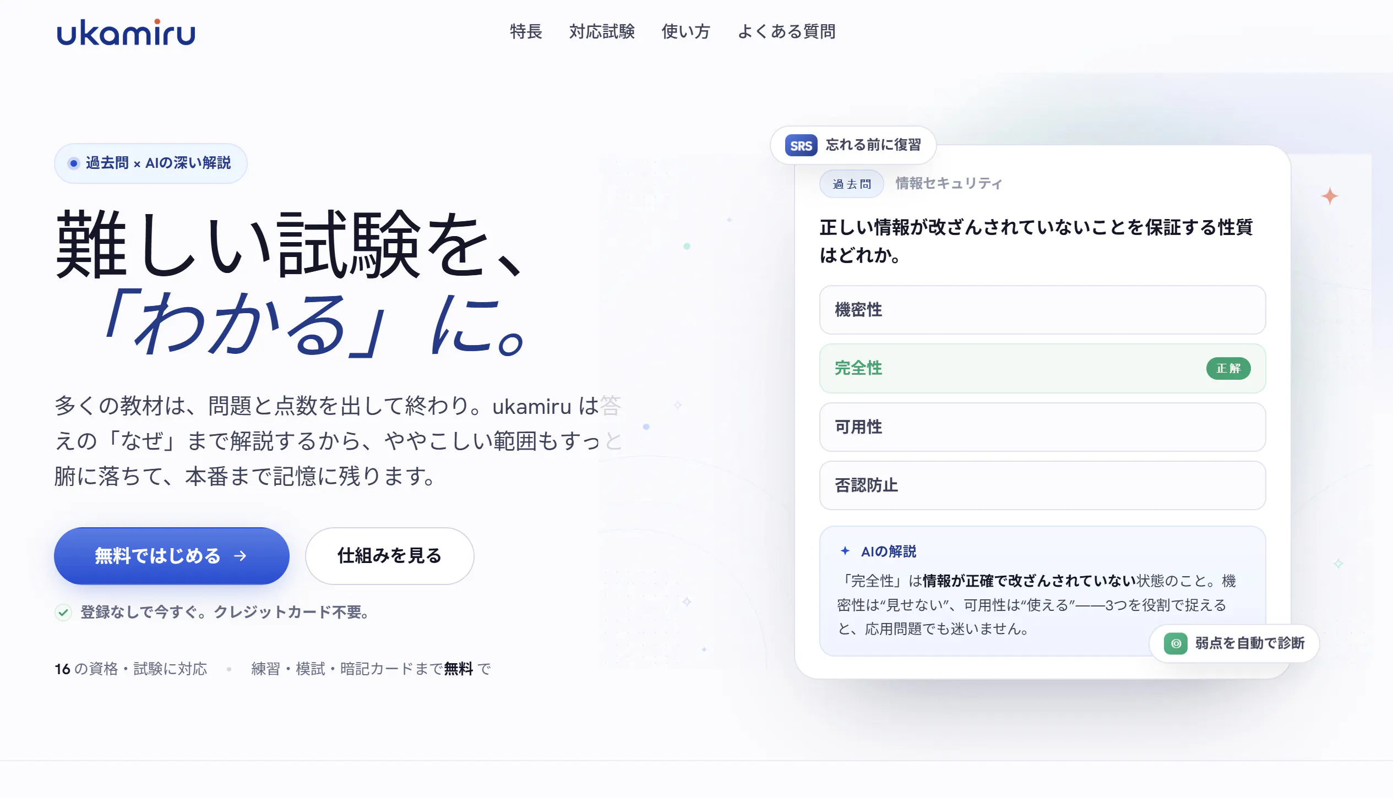Click the green checkmark beside 登録なしで今すぐ
Image resolution: width=1393 pixels, height=798 pixels.
coord(63,612)
